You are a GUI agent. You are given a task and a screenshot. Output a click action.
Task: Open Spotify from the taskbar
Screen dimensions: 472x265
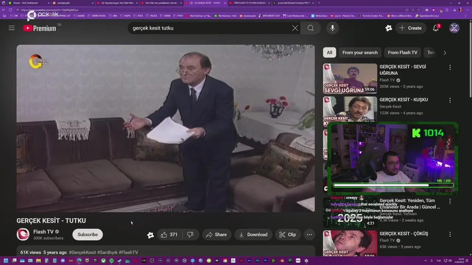pos(111,261)
